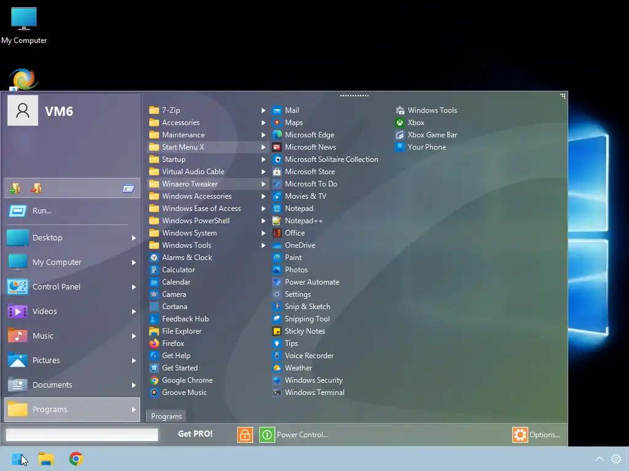The image size is (629, 471).
Task: Open Alarms & Clock
Action: point(181,258)
